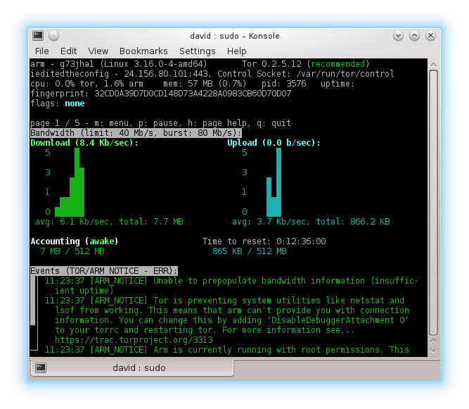Open the Bookmarks menu
469x409 pixels.
143,51
